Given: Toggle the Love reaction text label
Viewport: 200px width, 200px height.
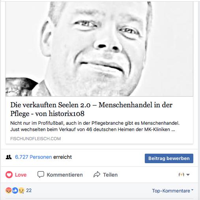Looking at the screenshot, I should [x=21, y=175].
